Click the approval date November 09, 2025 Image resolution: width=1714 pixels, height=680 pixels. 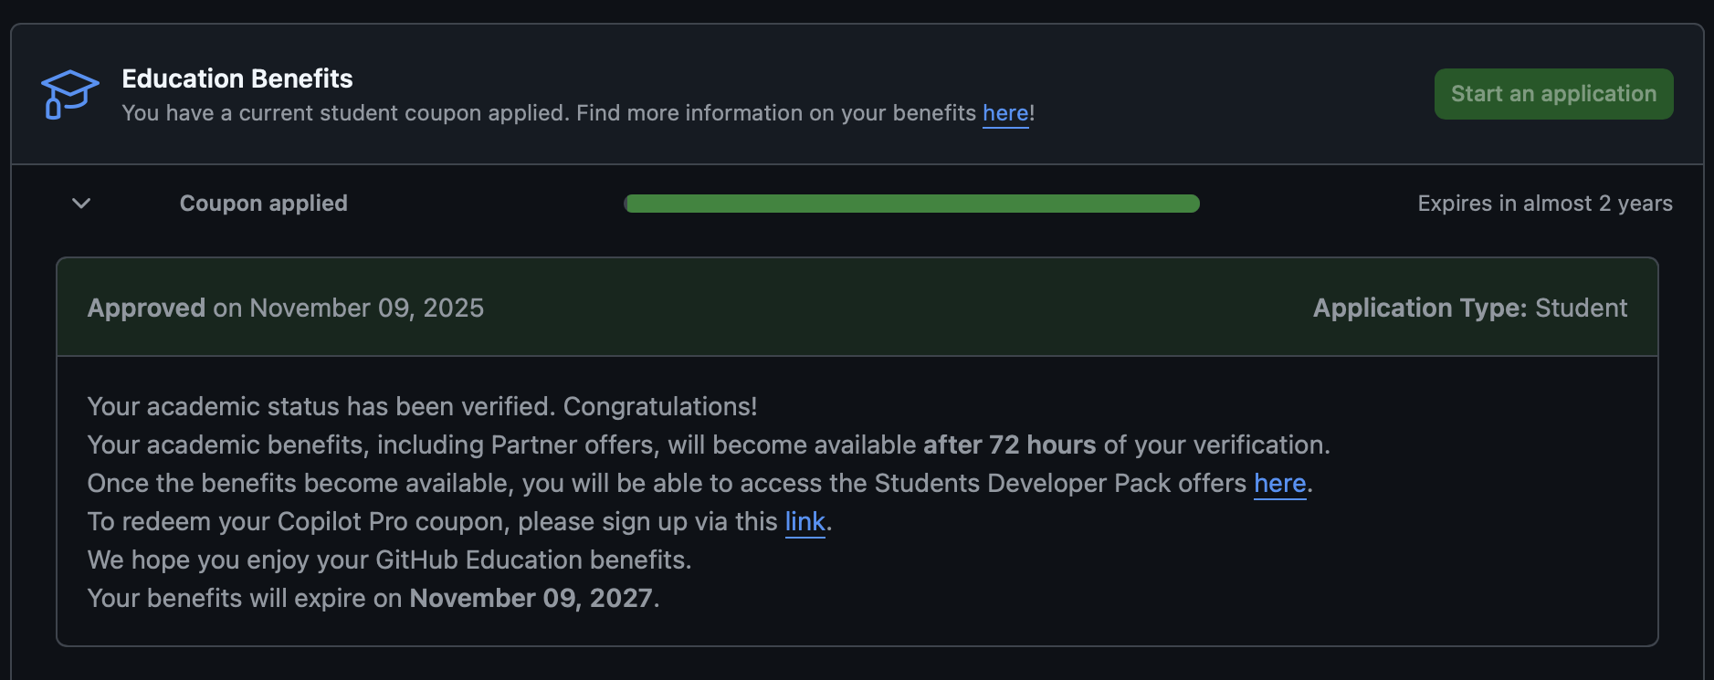(x=367, y=308)
